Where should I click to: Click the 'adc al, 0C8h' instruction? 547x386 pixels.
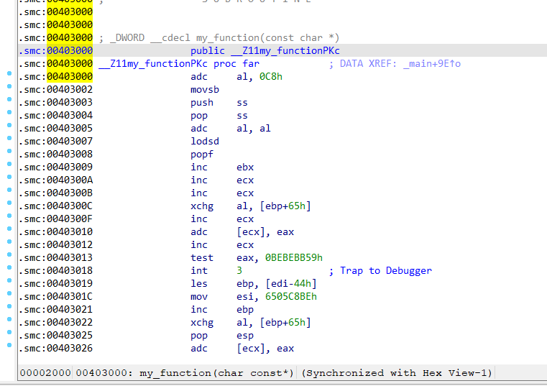(236, 77)
